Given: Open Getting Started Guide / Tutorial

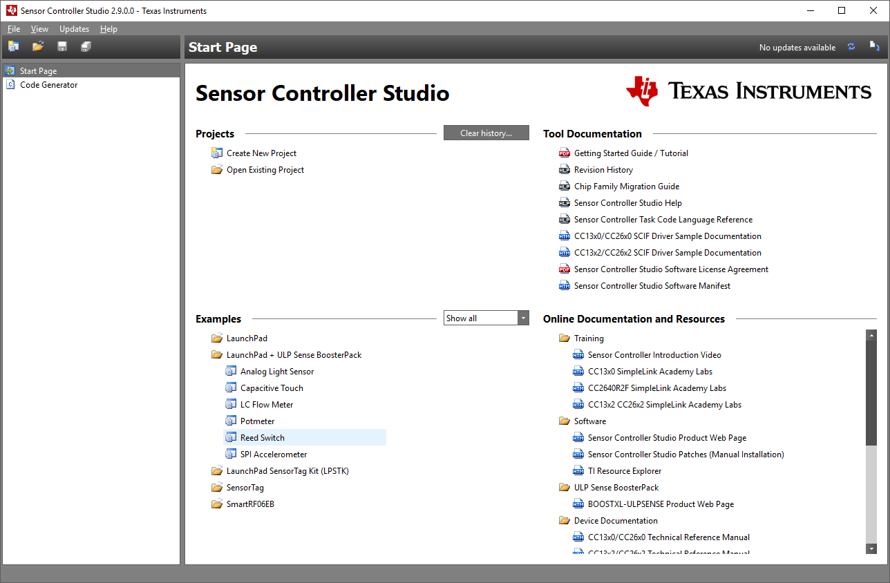Looking at the screenshot, I should coord(631,153).
